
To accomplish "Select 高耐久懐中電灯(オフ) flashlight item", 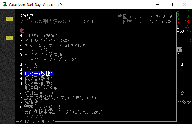I will pos(59,112).
